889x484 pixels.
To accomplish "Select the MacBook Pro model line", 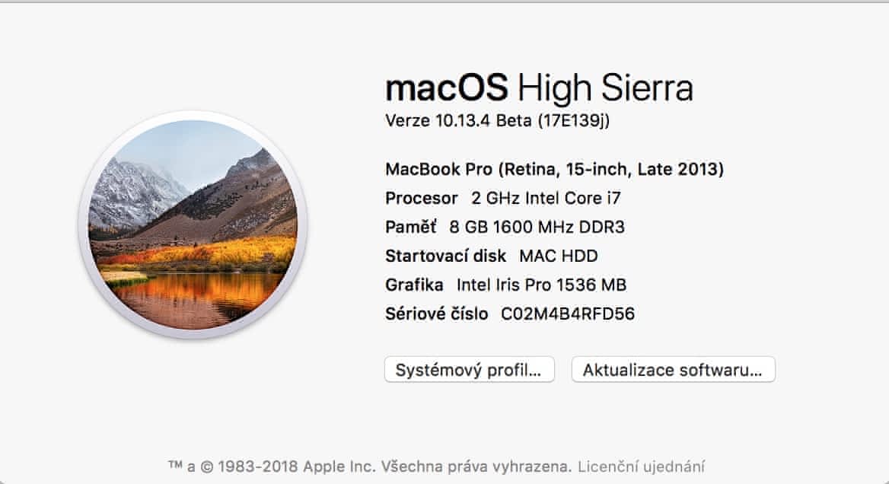I will 554,169.
